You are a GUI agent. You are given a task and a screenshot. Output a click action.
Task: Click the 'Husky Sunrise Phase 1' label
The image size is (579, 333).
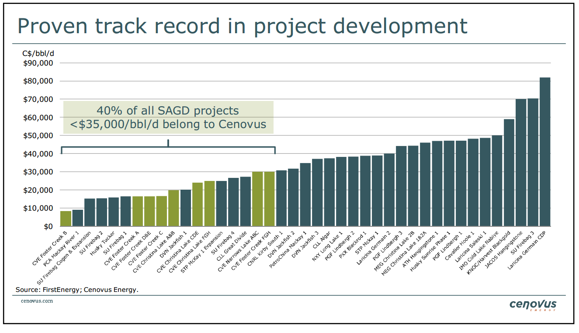[x=431, y=250]
